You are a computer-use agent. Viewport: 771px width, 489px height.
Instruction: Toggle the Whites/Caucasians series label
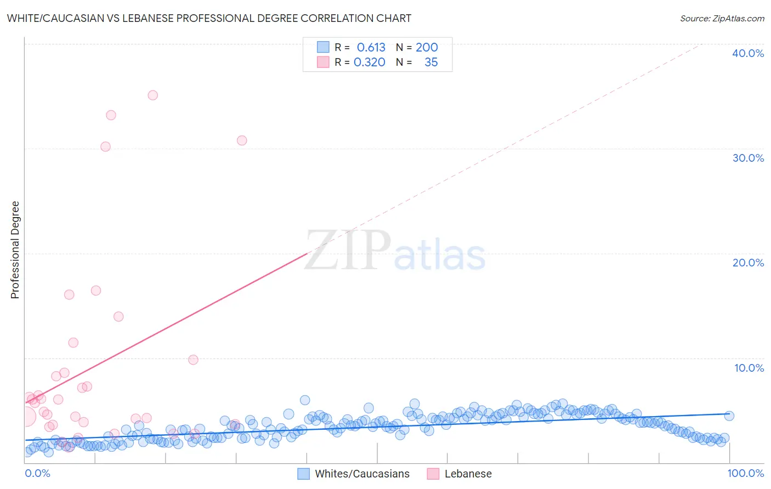362,474
